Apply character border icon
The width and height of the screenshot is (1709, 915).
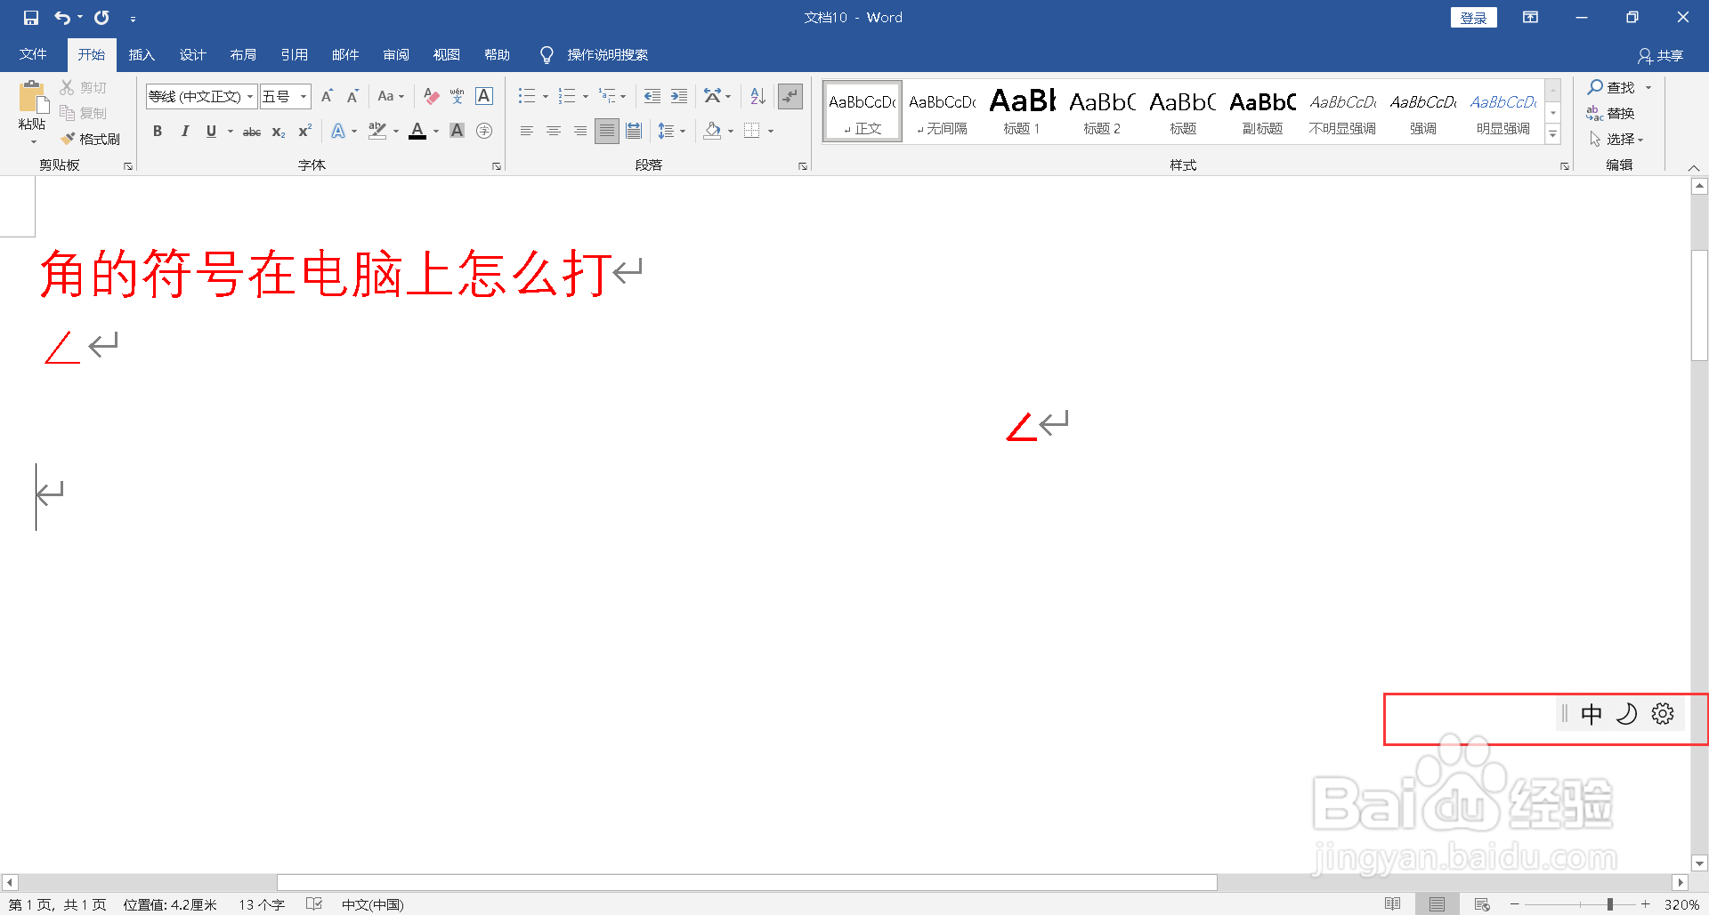point(484,96)
